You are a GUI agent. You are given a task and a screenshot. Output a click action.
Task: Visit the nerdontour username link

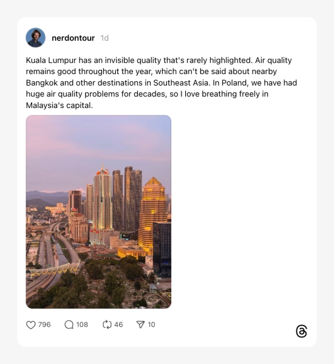pos(73,38)
